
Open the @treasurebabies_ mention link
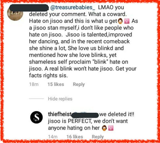click(73, 7)
